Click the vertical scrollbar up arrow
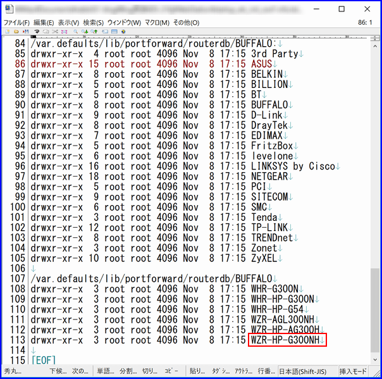This screenshot has width=382, height=379. coord(375,46)
